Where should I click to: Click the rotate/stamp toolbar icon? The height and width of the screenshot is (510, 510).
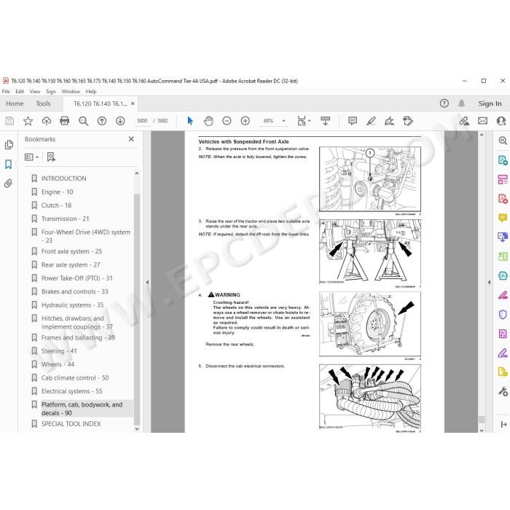coord(407,121)
